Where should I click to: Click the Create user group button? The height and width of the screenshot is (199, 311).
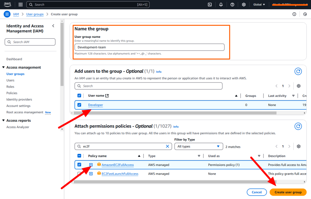288,192
